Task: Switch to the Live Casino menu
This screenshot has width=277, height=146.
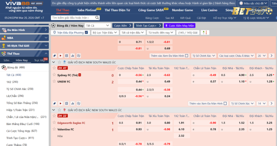Action: (209, 10)
